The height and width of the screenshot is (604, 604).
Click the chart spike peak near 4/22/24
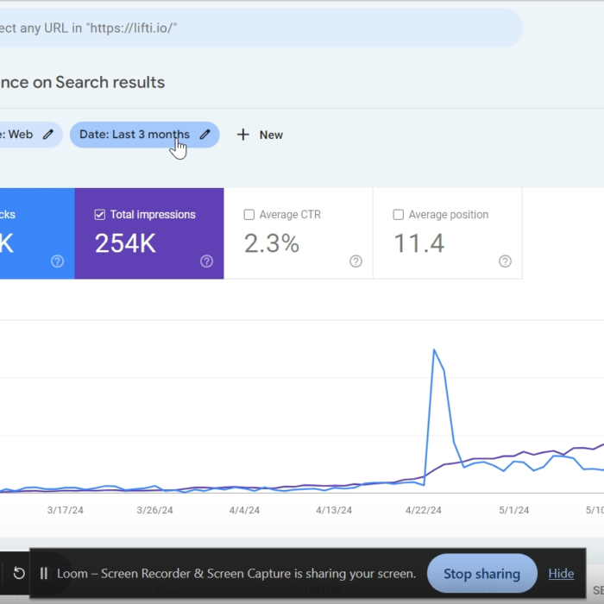[x=434, y=349]
